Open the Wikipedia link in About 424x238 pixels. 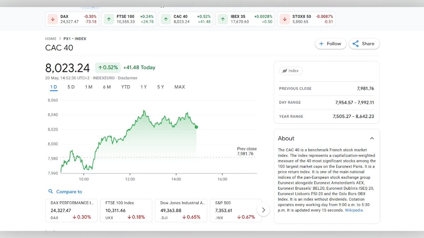(x=354, y=210)
